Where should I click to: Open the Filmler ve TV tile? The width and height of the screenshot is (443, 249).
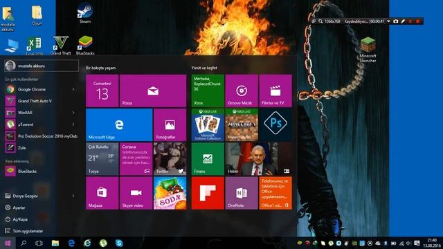[275, 91]
